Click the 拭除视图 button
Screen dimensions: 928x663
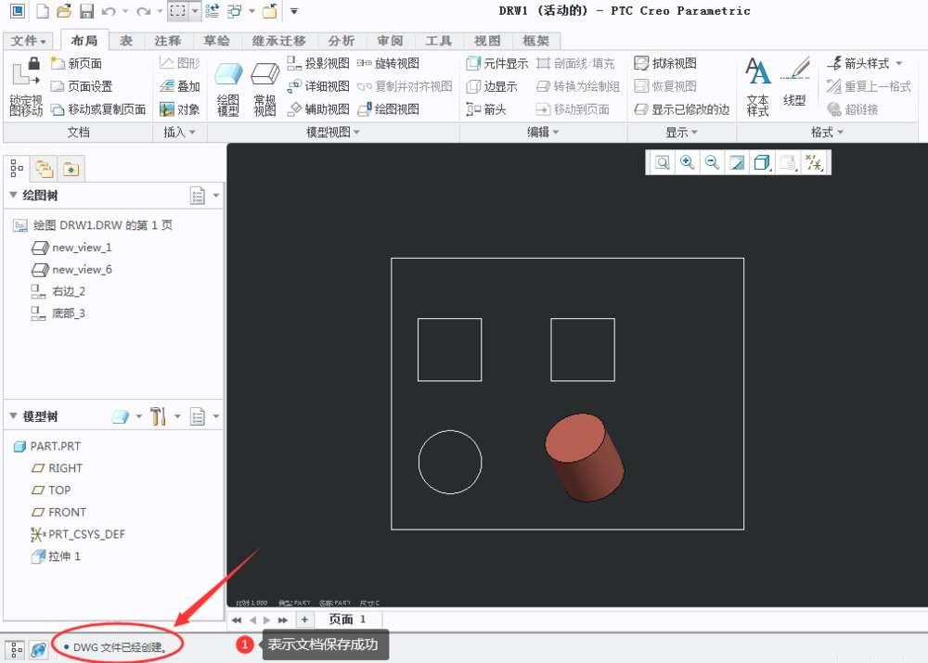(x=665, y=63)
